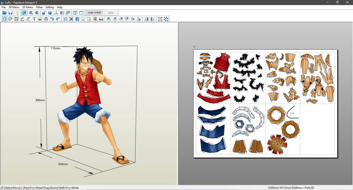Select the green pencil edit tool icon
Image resolution: width=353 pixels, height=190 pixels.
click(22, 19)
